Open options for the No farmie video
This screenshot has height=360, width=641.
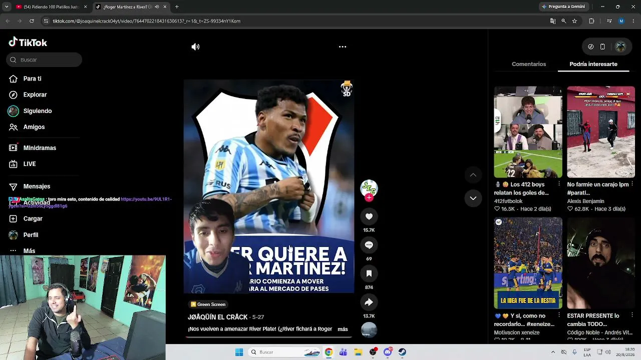(x=632, y=184)
